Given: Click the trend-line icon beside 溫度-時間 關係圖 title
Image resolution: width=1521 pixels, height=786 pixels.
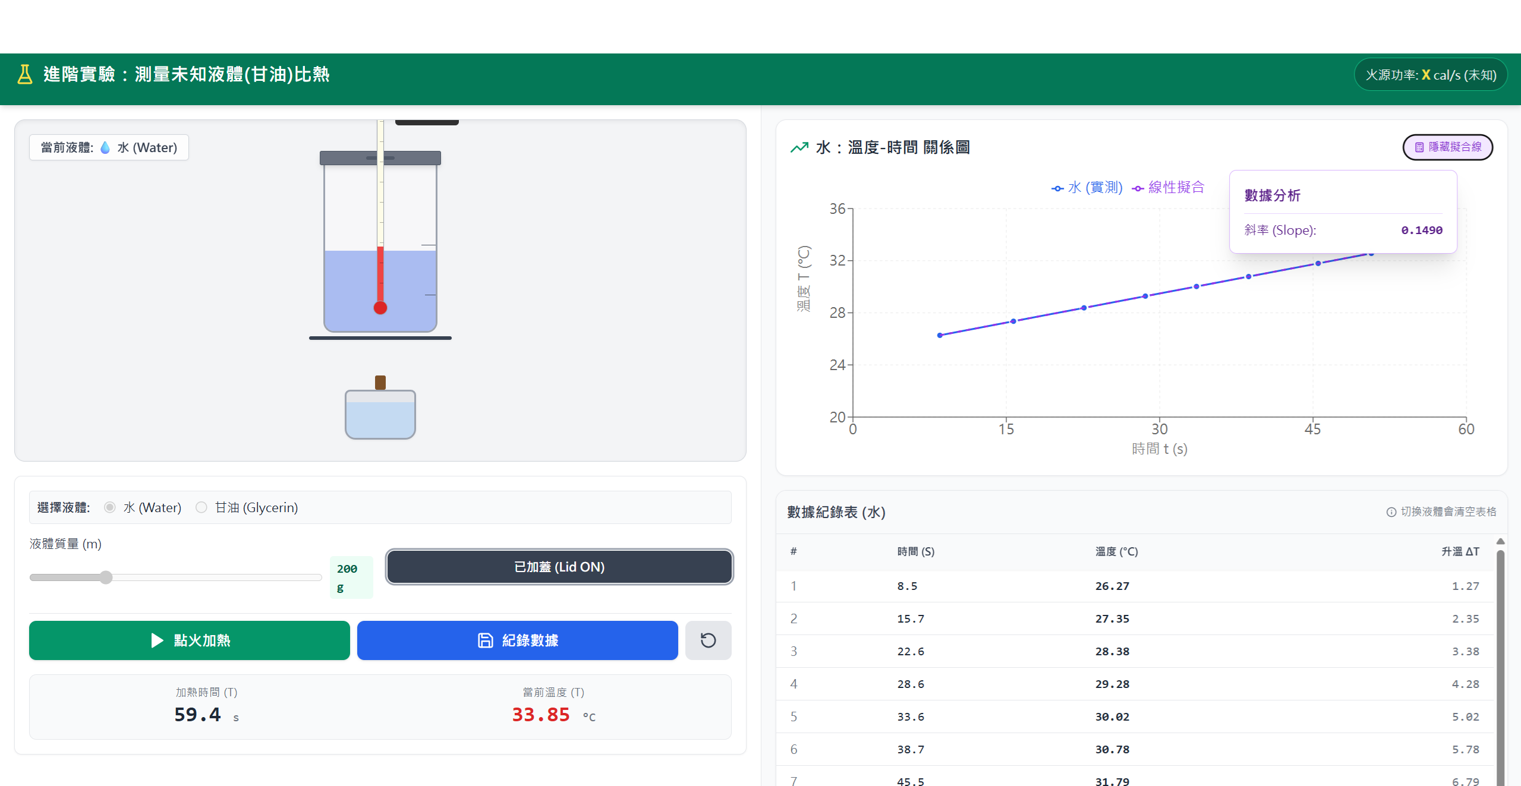Looking at the screenshot, I should tap(801, 147).
